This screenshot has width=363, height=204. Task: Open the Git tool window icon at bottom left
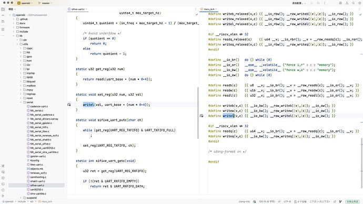coord(3,196)
